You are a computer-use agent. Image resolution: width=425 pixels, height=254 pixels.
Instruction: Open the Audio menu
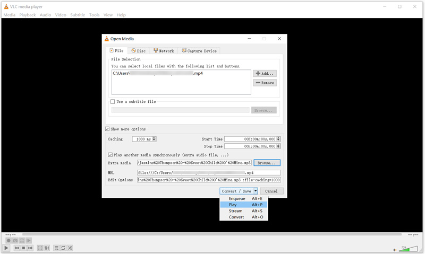[45, 15]
